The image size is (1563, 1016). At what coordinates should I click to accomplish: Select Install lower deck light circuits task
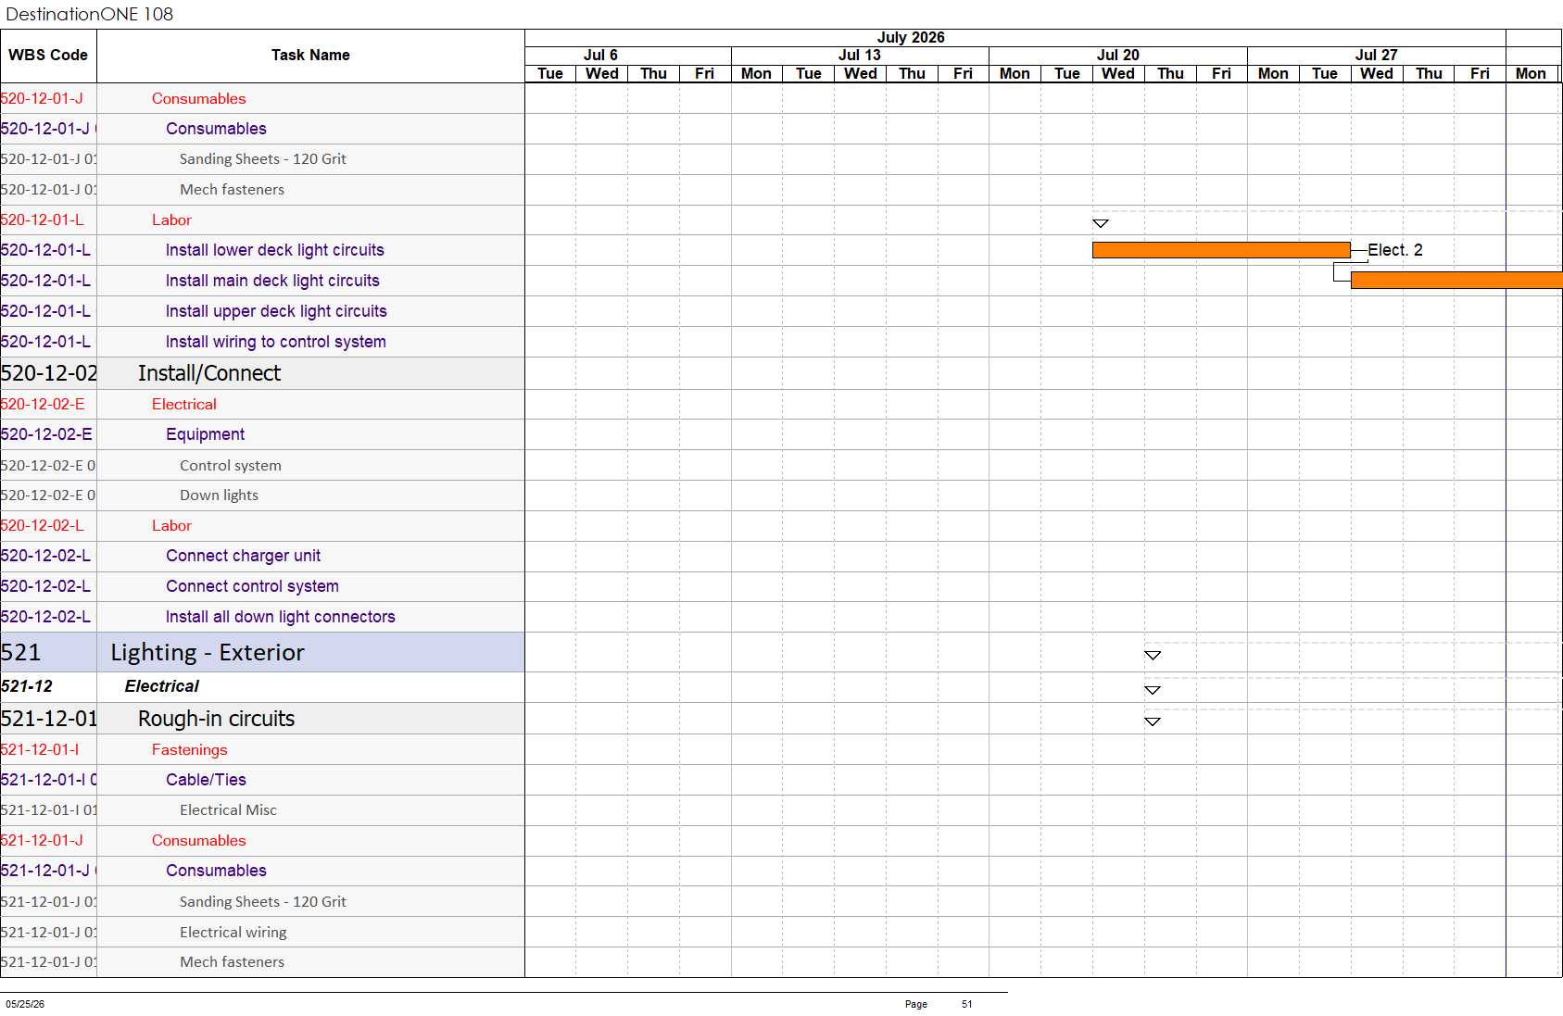pos(262,250)
